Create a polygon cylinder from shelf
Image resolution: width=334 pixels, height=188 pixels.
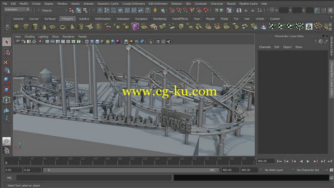click(35, 27)
